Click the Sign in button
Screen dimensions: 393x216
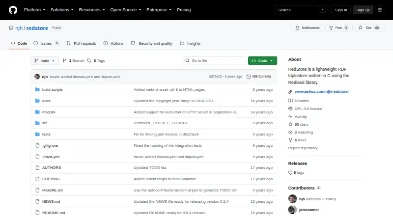[x=341, y=10]
